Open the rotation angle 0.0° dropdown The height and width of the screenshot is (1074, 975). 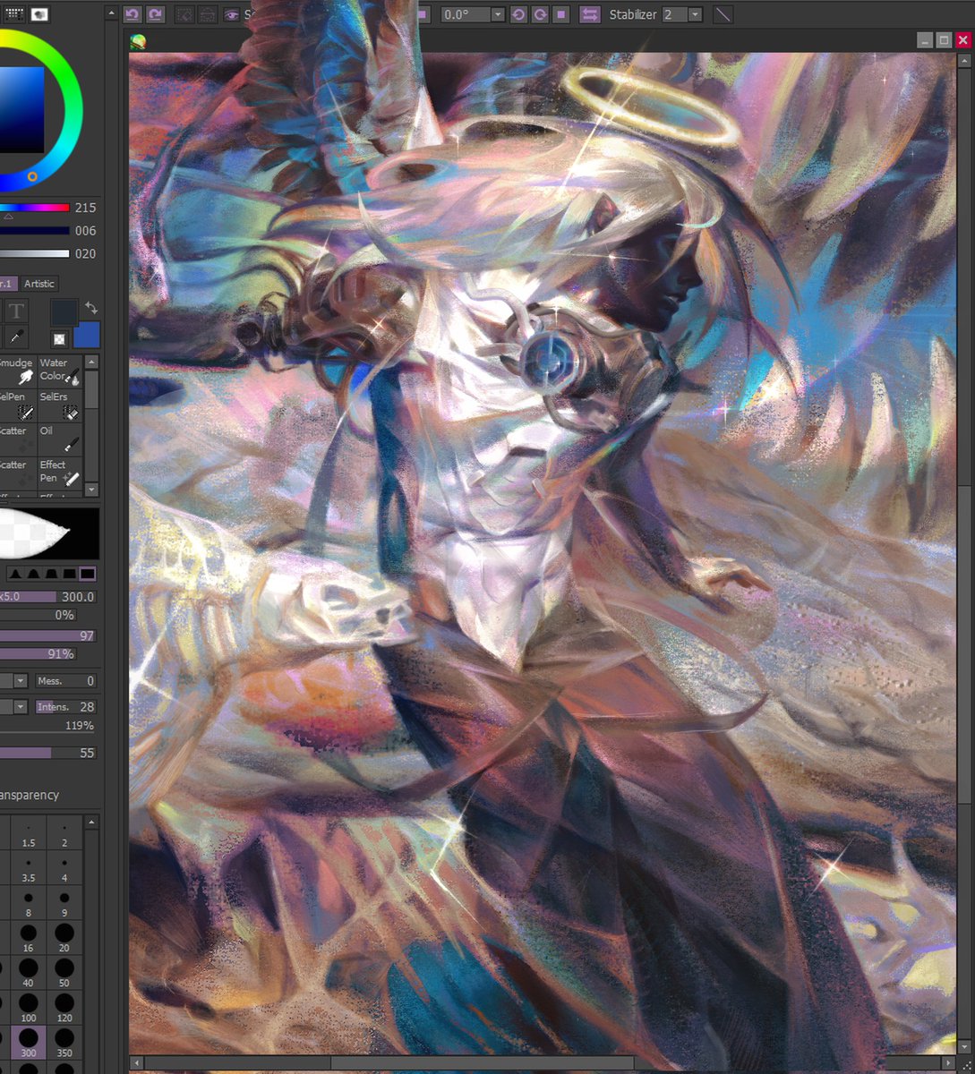(497, 14)
